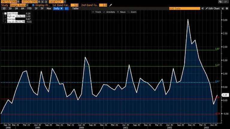Click the Last Price legend label
Viewport: 230px width, 129px height.
[13, 13]
